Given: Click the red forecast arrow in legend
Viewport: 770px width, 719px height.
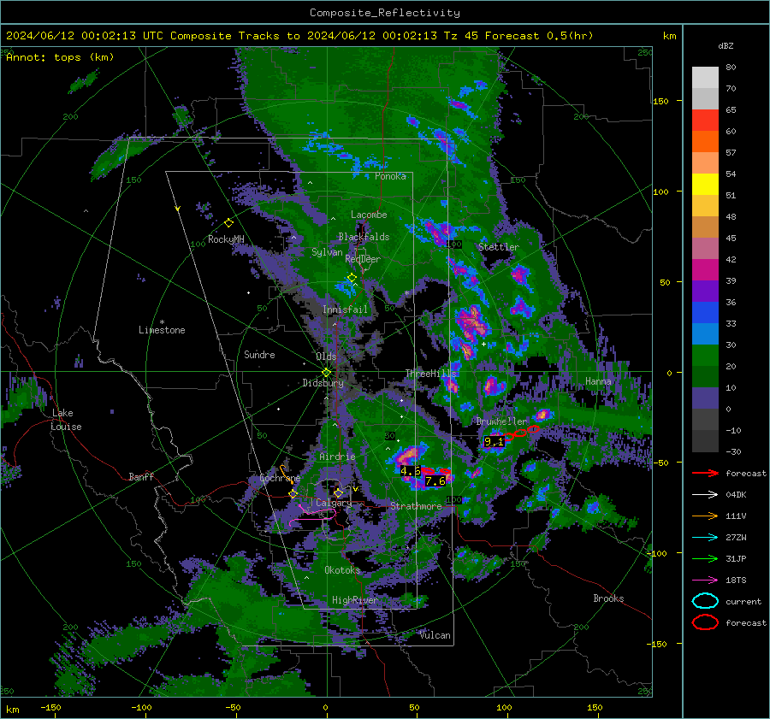Looking at the screenshot, I should pos(705,473).
